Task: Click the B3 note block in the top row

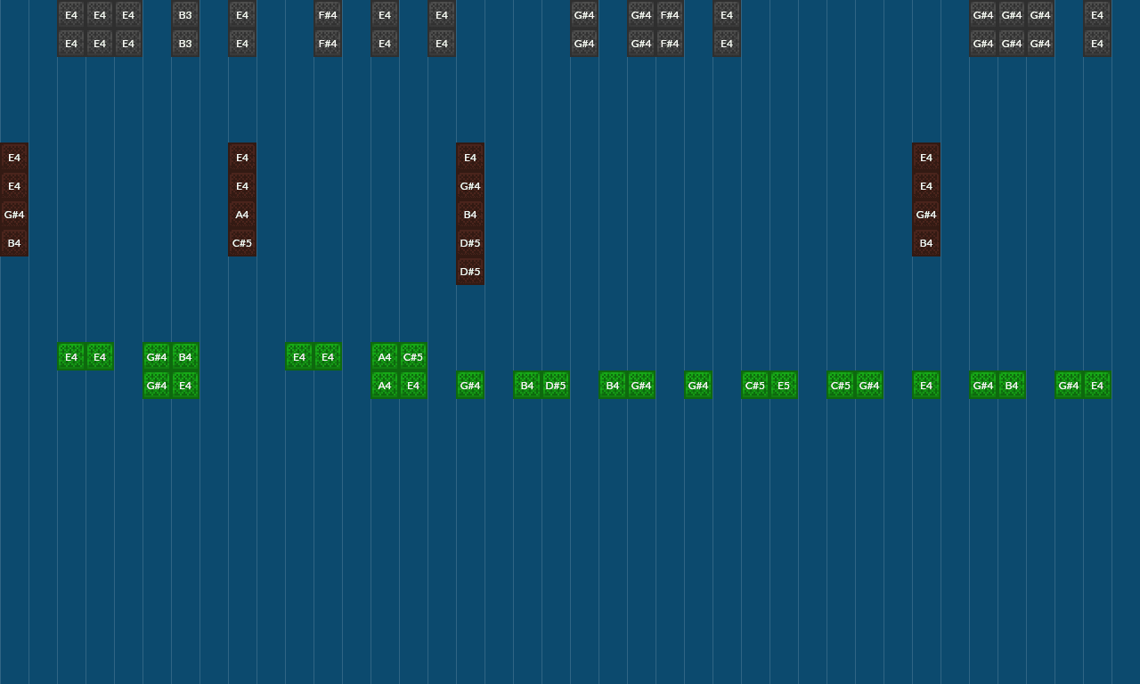Action: point(185,15)
